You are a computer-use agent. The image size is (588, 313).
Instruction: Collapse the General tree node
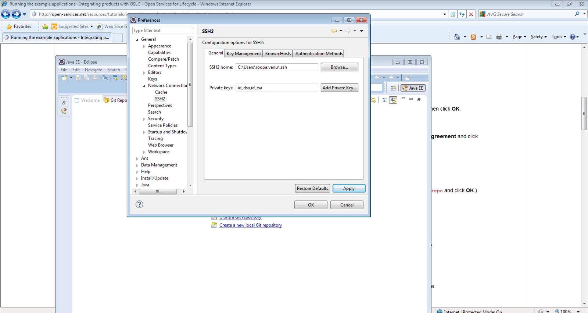click(x=137, y=39)
